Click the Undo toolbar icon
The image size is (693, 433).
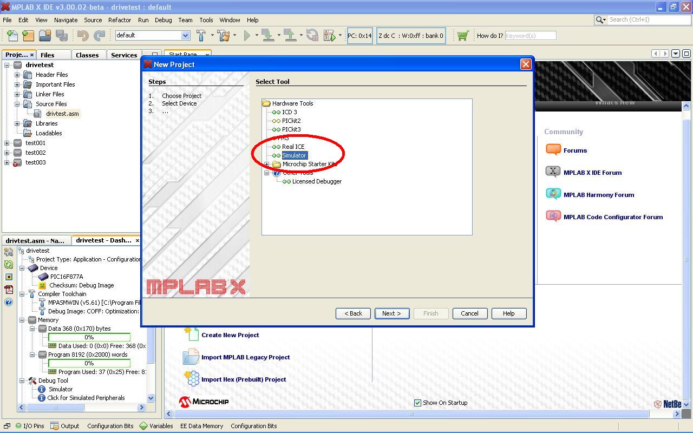click(x=83, y=36)
